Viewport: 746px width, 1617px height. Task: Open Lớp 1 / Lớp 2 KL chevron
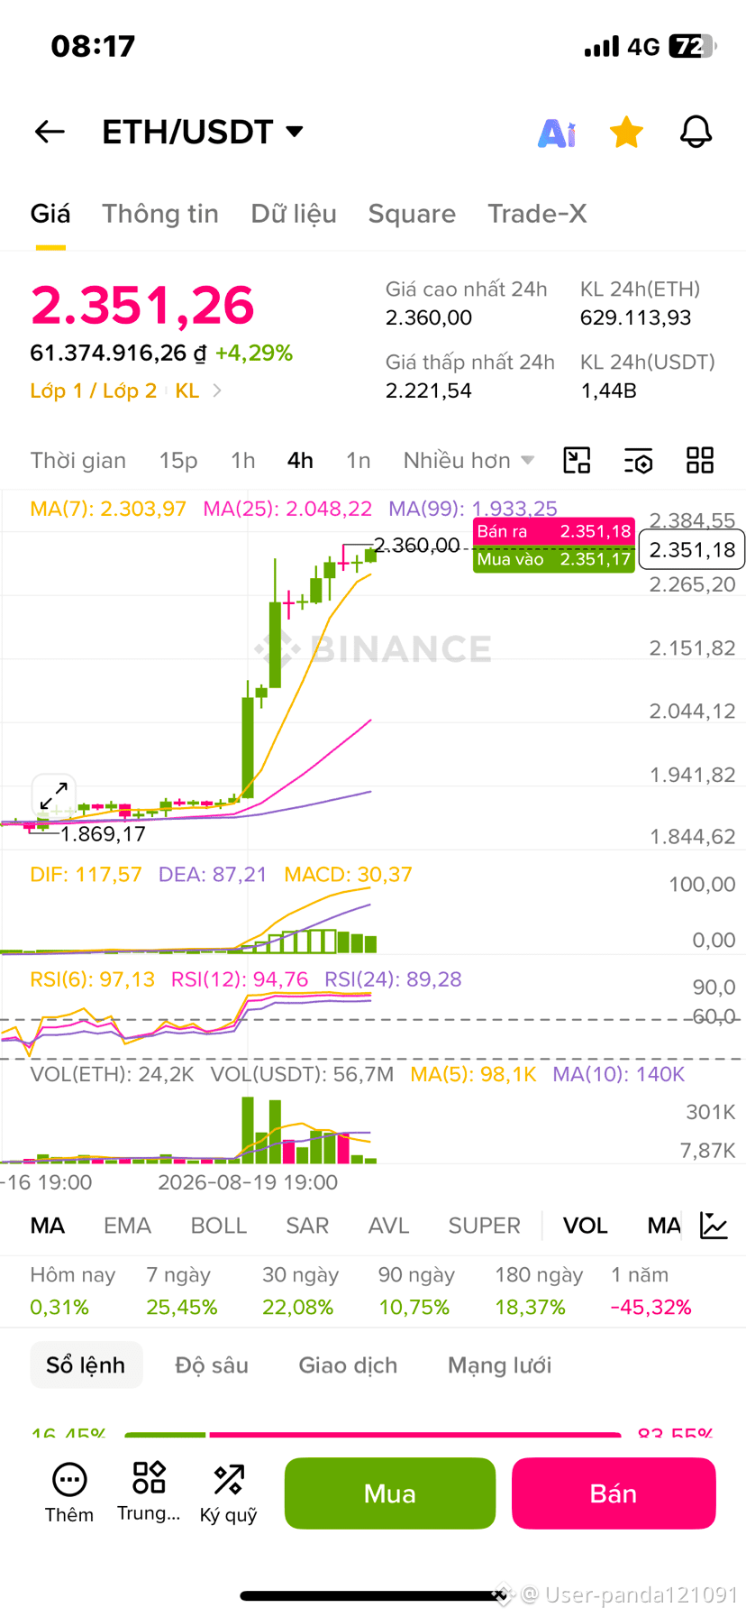(x=216, y=390)
